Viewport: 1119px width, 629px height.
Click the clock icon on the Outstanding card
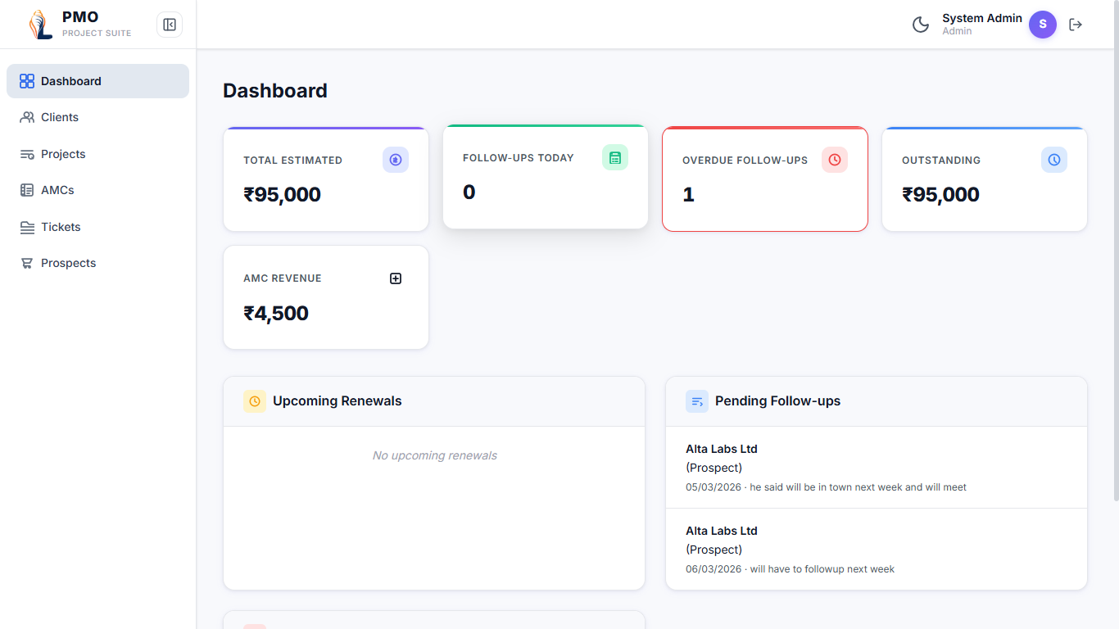click(1053, 160)
